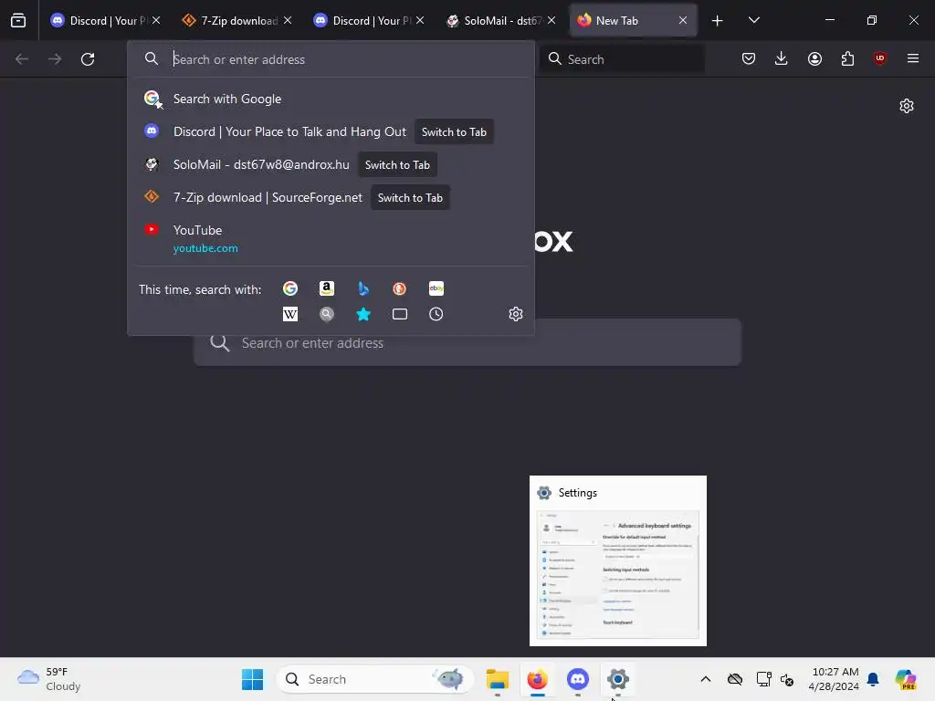The image size is (935, 701).
Task: Reload the current page
Action: [x=88, y=59]
